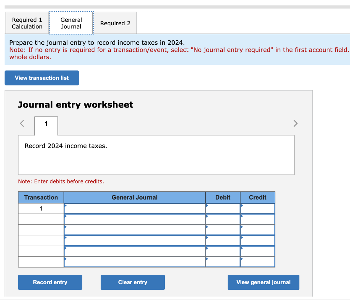This screenshot has height=302, width=350.
Task: Click the 'Prepare the journal entry' instruction text
Action: [97, 42]
